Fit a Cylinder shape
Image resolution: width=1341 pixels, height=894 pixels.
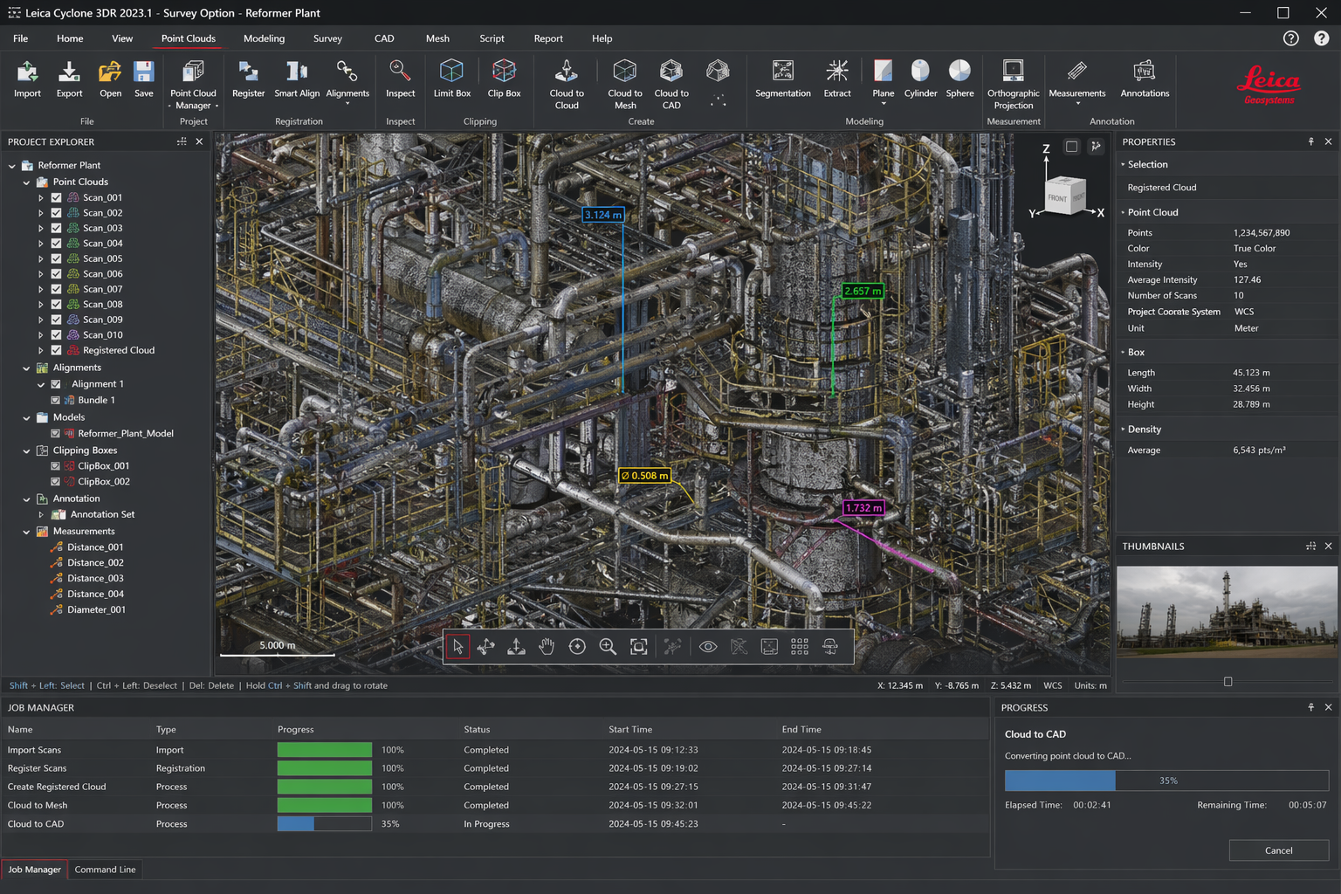(920, 79)
